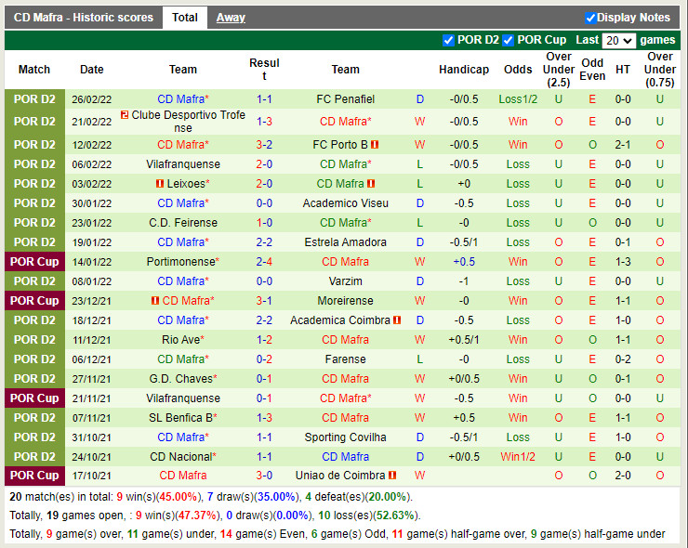
Task: Click the 52.63% loss percentage in summary
Action: 394,515
